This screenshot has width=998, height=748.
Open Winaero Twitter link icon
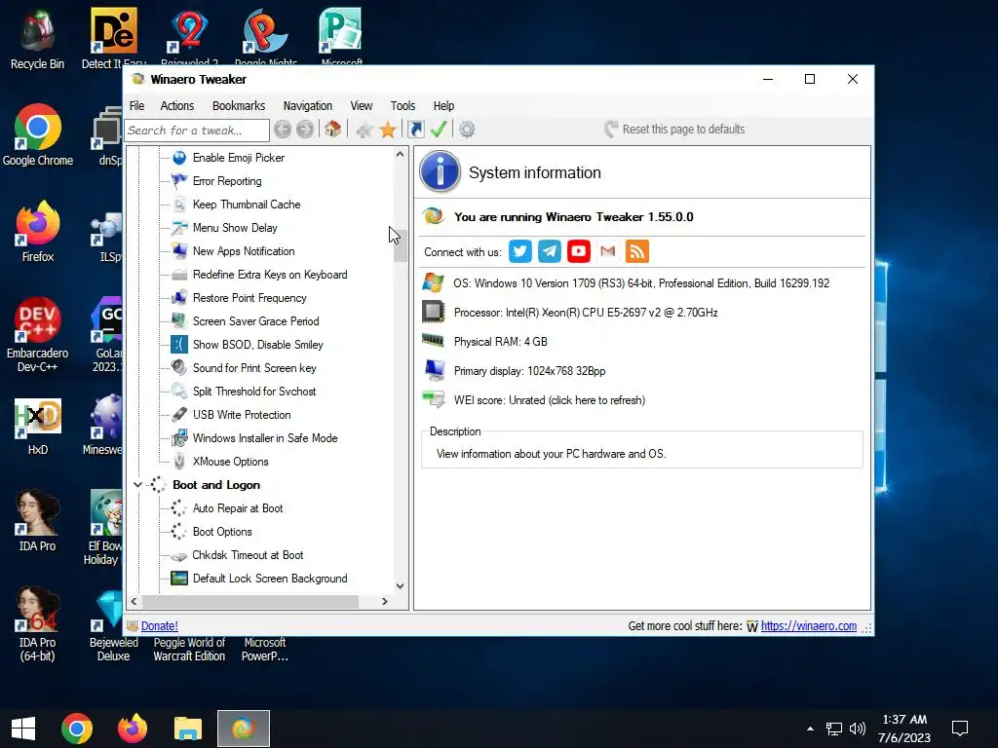coord(520,251)
